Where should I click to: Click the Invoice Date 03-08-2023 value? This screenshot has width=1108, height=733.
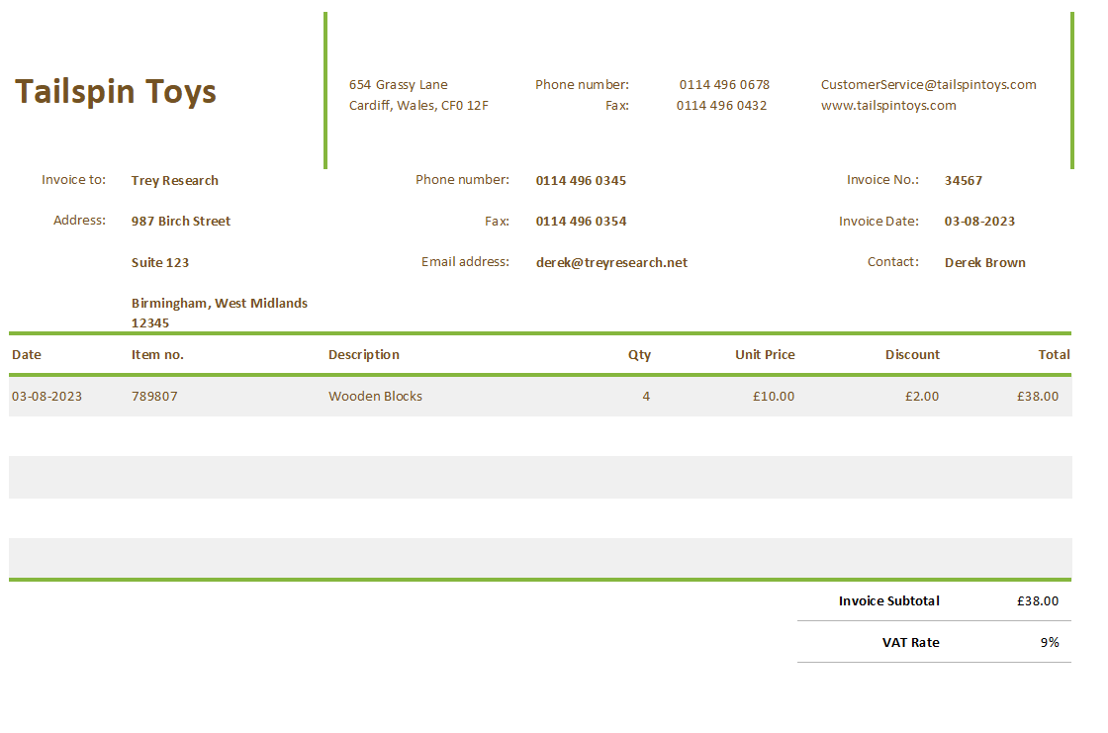coord(979,221)
